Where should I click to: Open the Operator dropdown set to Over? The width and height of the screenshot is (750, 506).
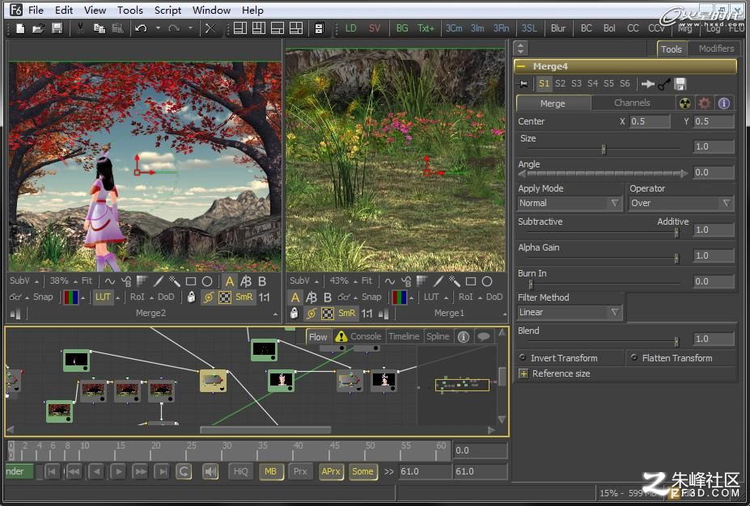coord(681,203)
